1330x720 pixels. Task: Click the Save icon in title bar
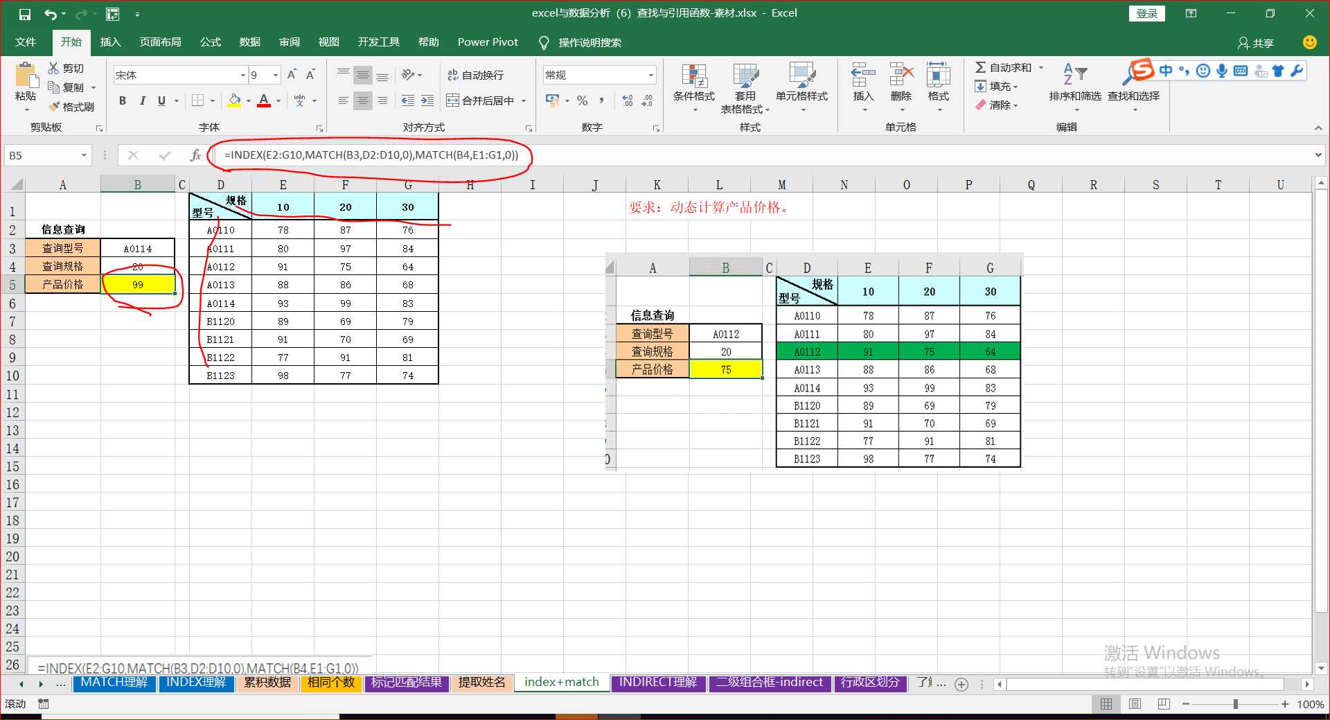(x=25, y=14)
